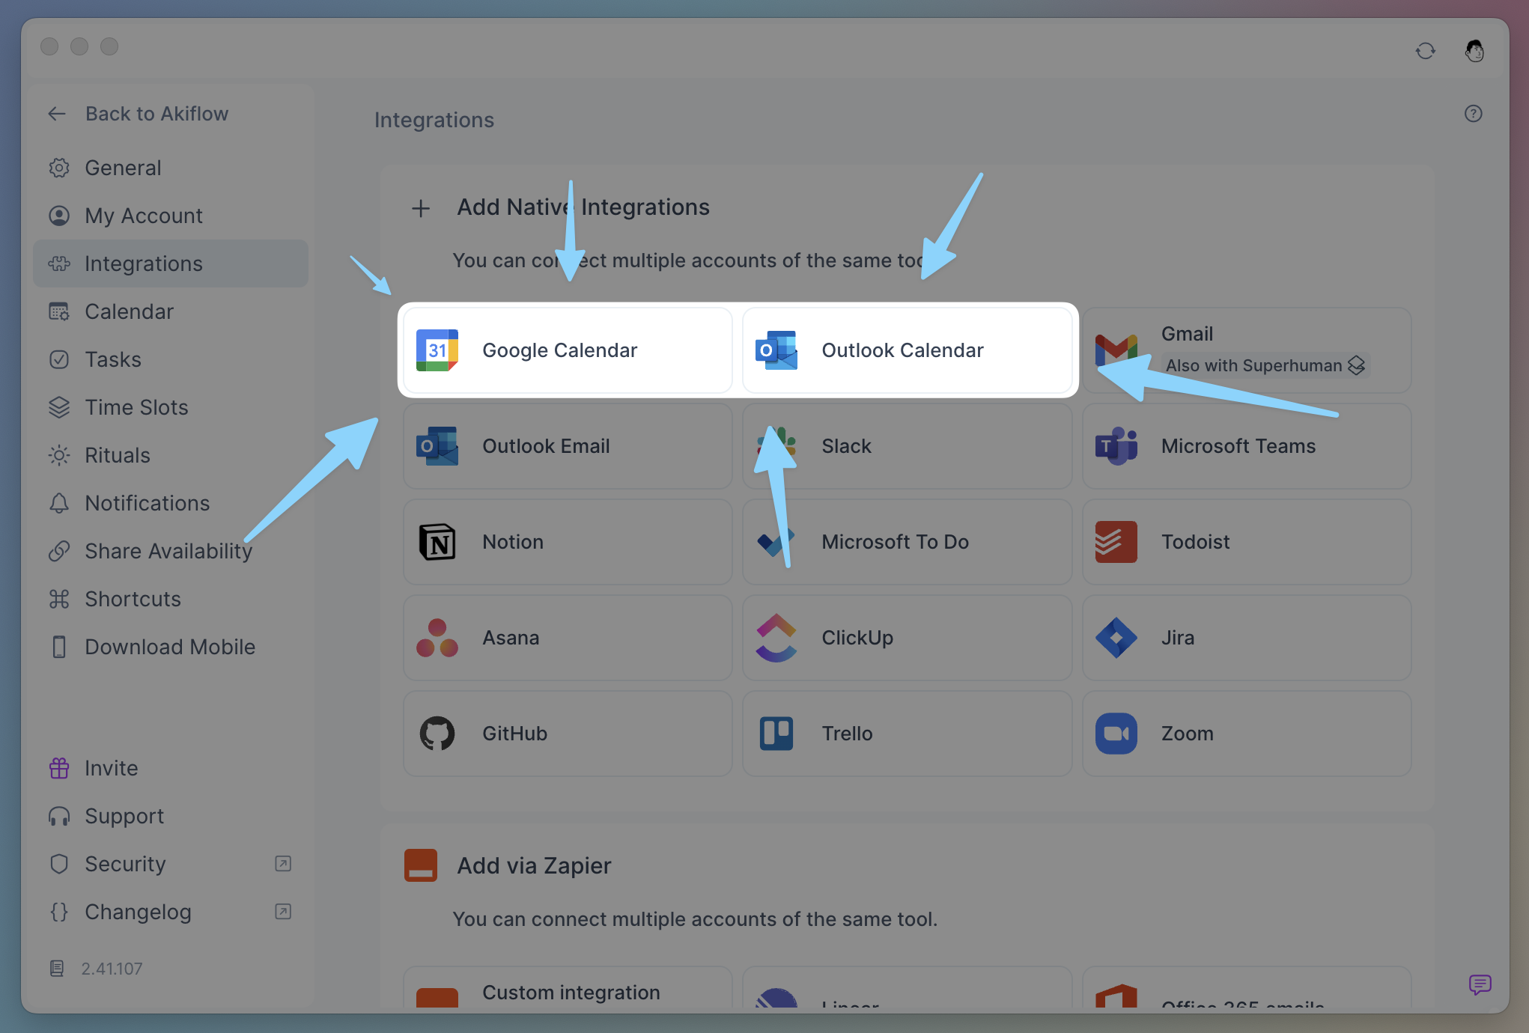Connect Google Calendar integration
This screenshot has height=1033, width=1529.
(x=568, y=350)
